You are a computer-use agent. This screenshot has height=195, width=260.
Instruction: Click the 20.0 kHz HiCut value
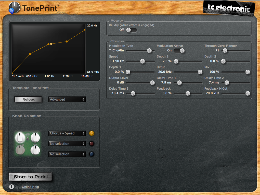click(165, 72)
